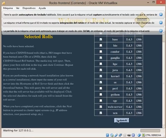Viewport: 166px width, 138px height.
Task: Check the perl roll checkbox
Action: pyautogui.click(x=101, y=89)
